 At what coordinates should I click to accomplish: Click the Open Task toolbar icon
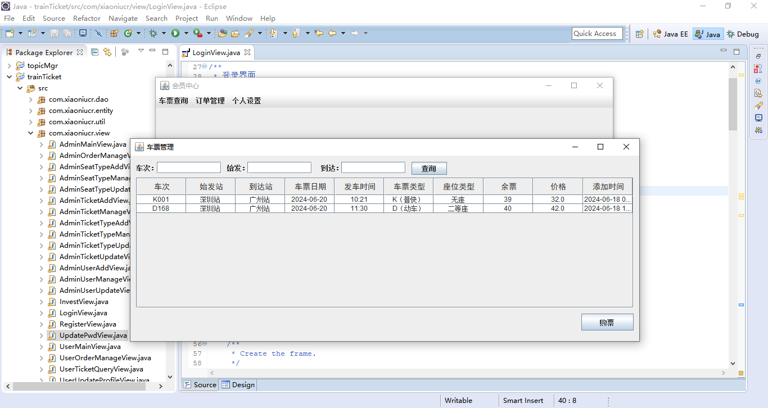(x=235, y=34)
